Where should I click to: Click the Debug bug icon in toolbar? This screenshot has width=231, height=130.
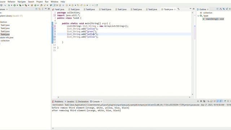coord(9,5)
